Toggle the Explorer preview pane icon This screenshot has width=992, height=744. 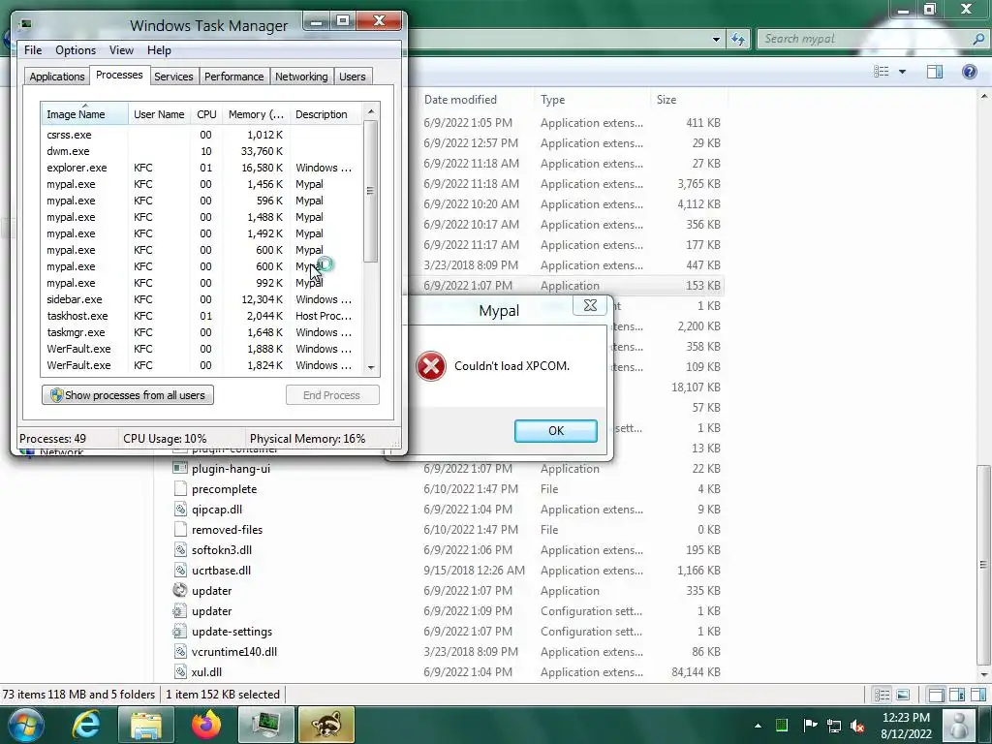tap(935, 72)
